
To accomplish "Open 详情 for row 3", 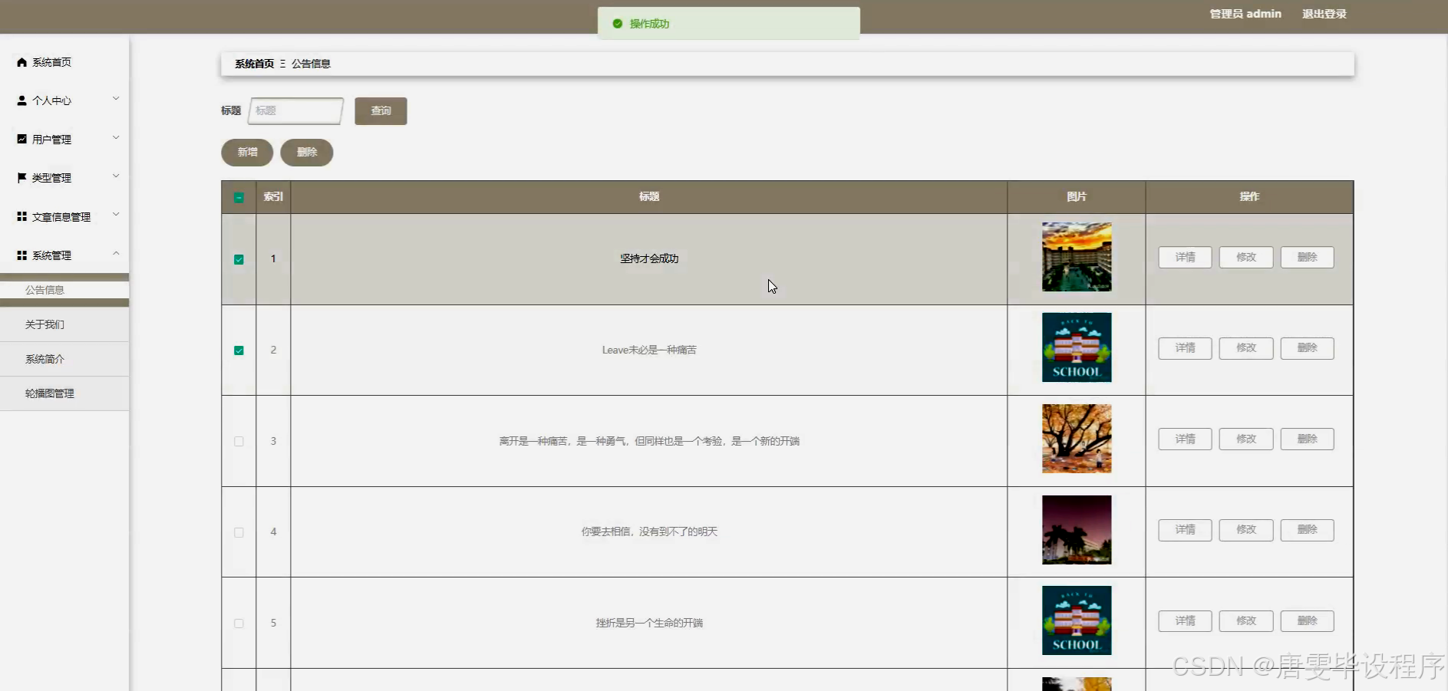I will click(1185, 439).
